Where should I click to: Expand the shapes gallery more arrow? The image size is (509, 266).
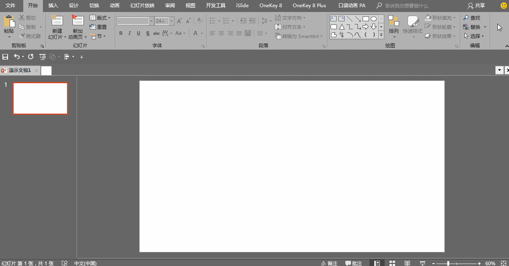[x=381, y=36]
